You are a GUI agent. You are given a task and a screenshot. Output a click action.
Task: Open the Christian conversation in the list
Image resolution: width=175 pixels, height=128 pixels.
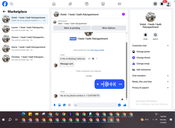pos(24,58)
